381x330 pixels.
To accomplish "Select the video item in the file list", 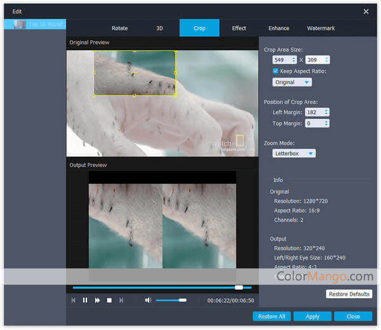I will click(x=35, y=24).
